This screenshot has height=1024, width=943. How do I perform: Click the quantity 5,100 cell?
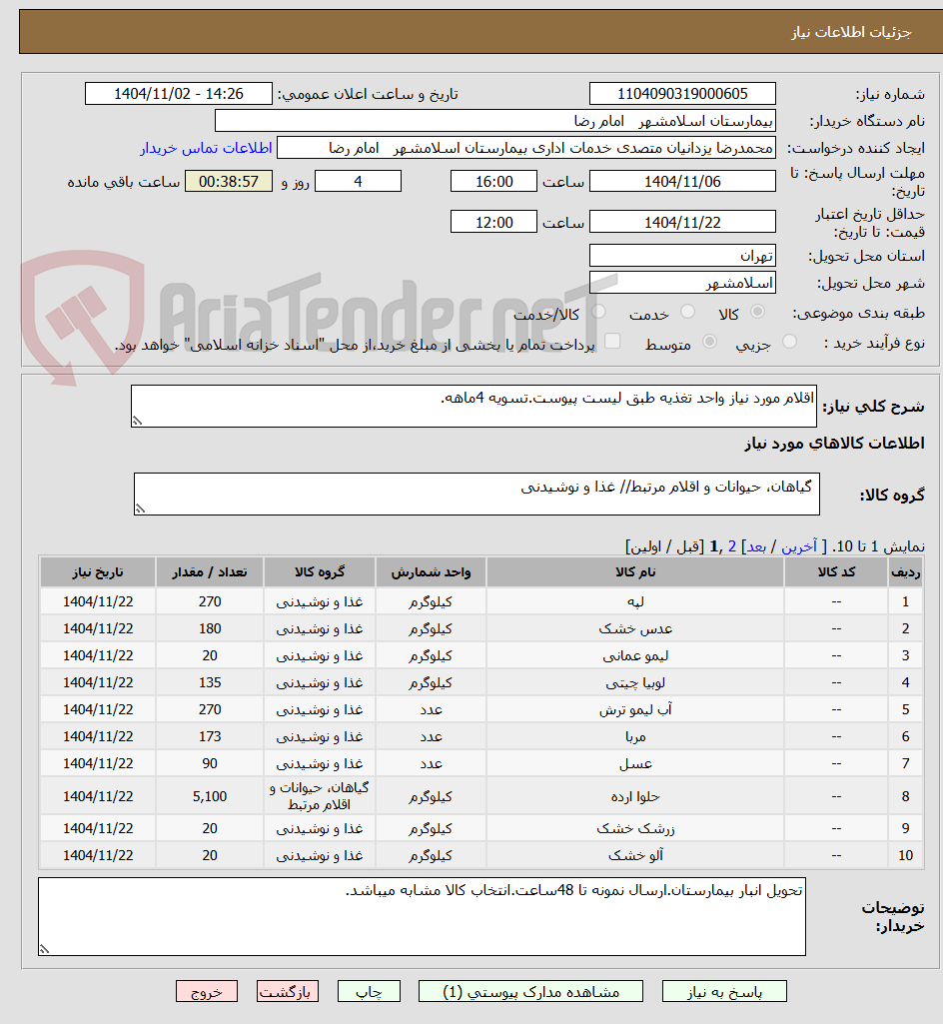(210, 796)
